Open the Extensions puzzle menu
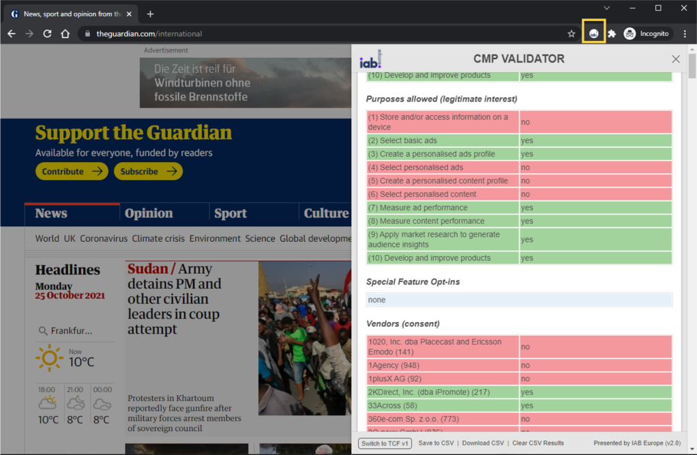The height and width of the screenshot is (455, 697). [x=612, y=34]
